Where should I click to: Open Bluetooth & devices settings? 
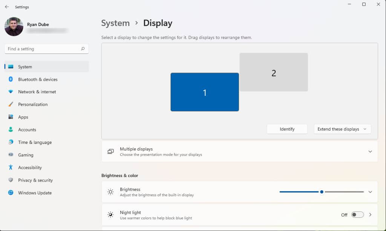[38, 79]
